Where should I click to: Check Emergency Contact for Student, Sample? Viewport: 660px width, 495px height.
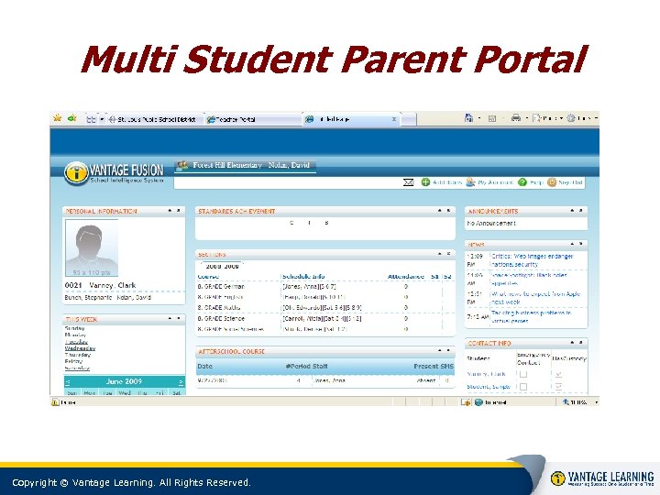pos(523,387)
